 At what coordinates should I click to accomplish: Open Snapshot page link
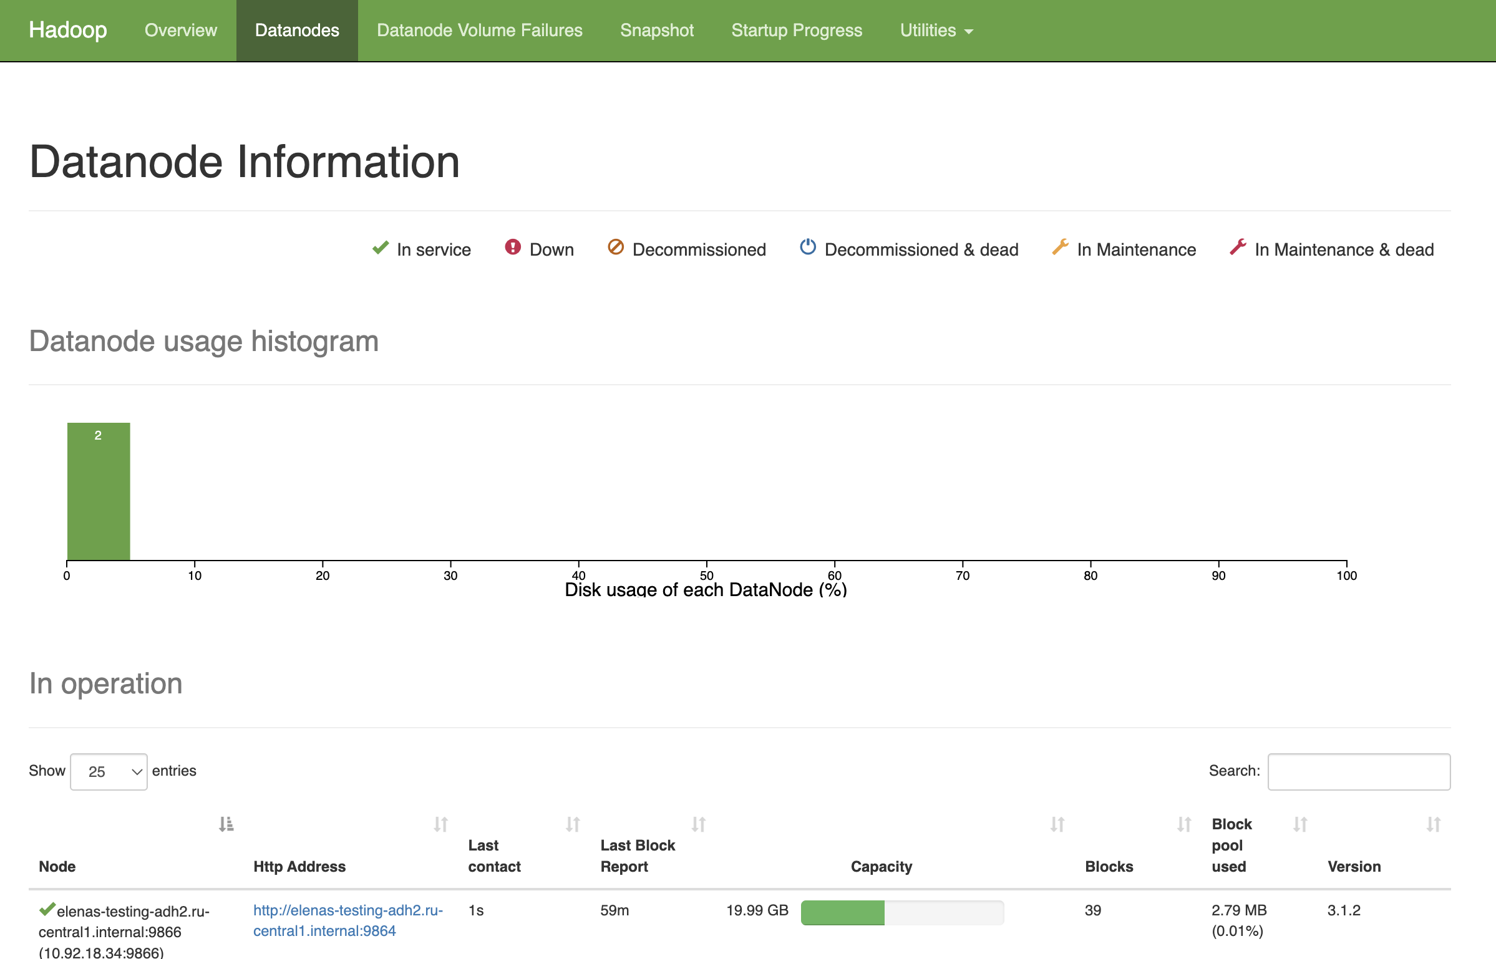pos(656,29)
